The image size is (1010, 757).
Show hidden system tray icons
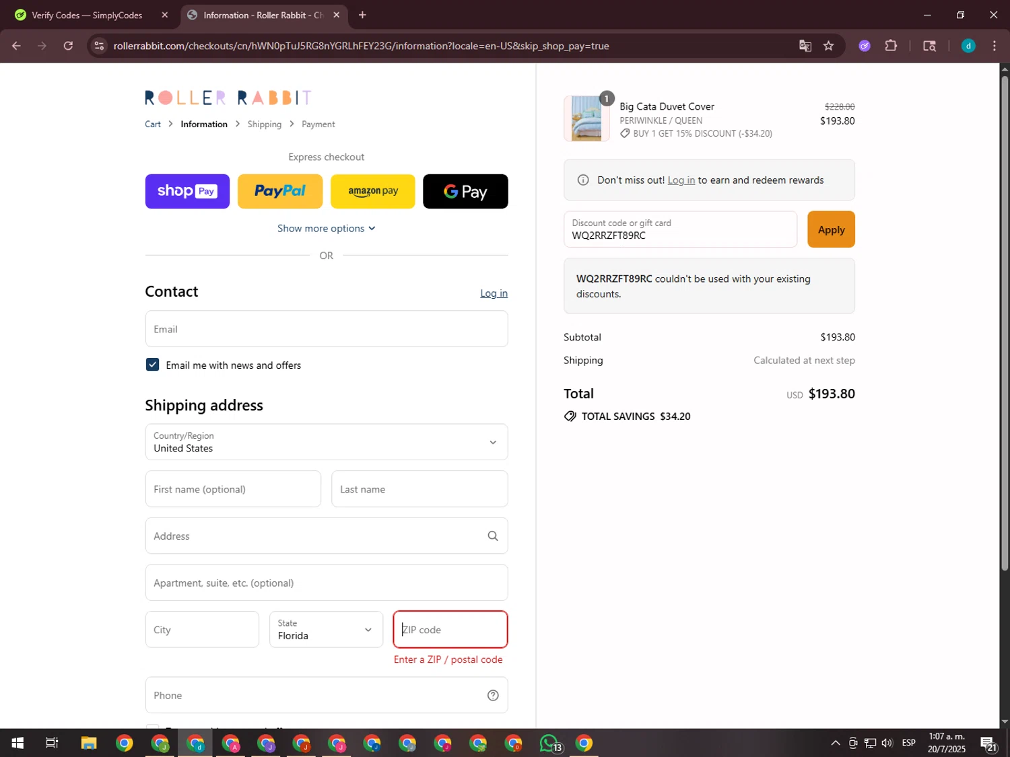[x=836, y=743]
